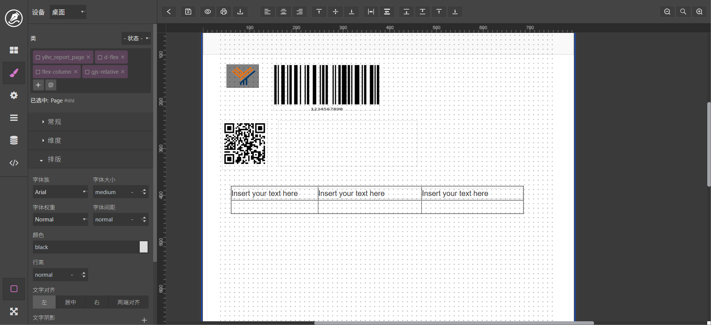Toggle the d-flex class checkbox
This screenshot has width=711, height=325.
click(100, 57)
